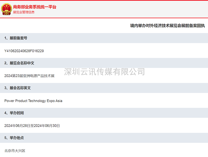Select the location text 北京市大兴区
Viewport: 208px width, 157px height.
[x=15, y=151]
